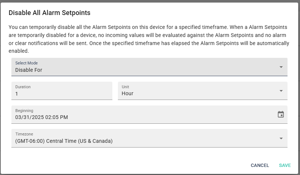300x175 pixels.
Task: Click the 'Disable All Alarm Setpoints' dialog title
Action: pos(50,13)
